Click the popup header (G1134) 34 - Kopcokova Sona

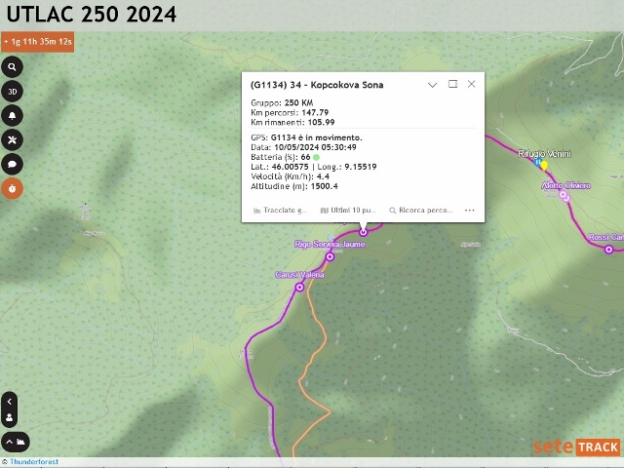317,85
